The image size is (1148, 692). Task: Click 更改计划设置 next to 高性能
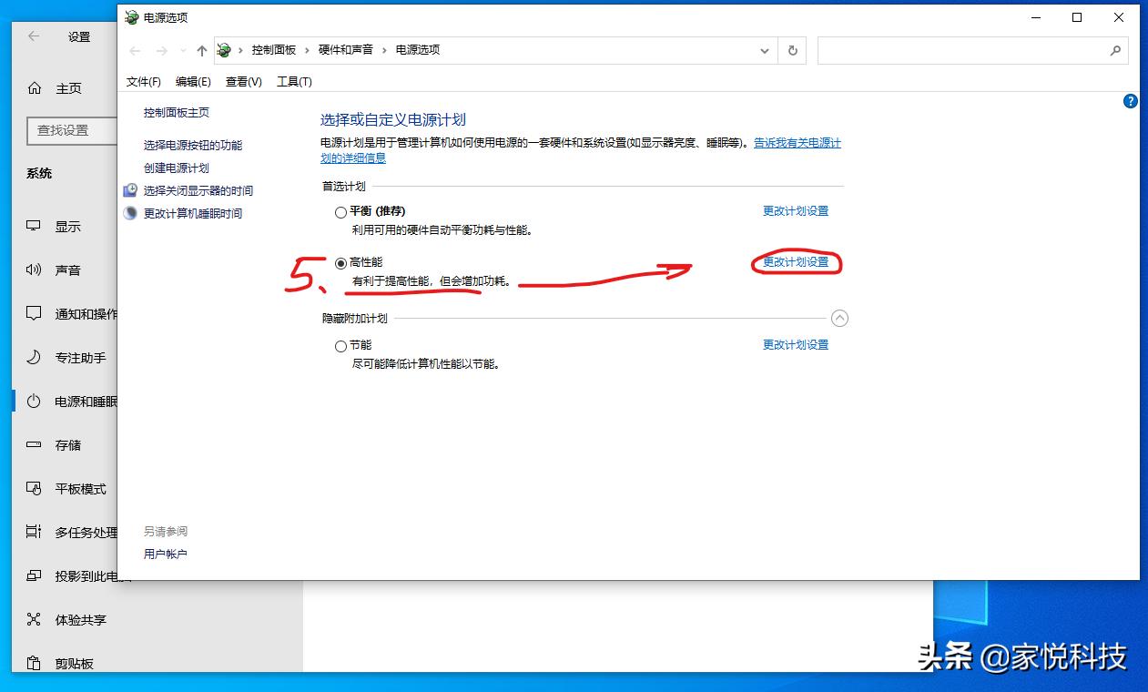pos(796,262)
